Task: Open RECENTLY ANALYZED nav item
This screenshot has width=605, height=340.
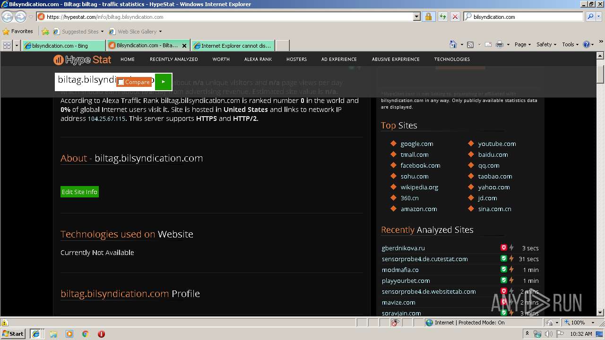Action: point(174,59)
